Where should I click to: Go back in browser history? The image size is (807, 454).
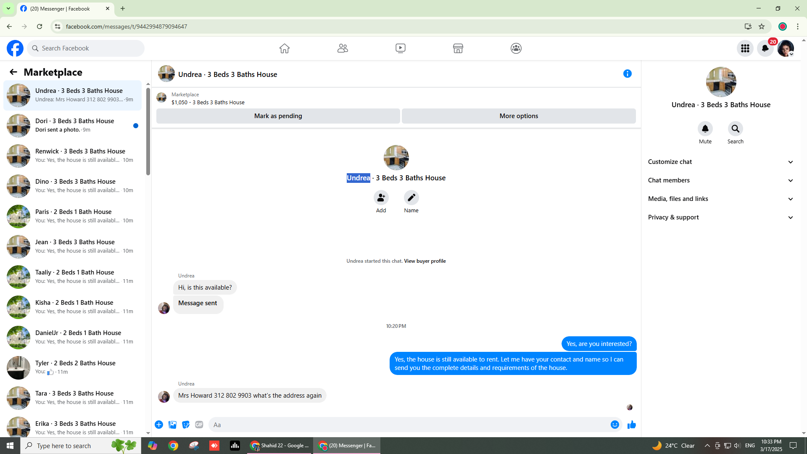(x=9, y=26)
